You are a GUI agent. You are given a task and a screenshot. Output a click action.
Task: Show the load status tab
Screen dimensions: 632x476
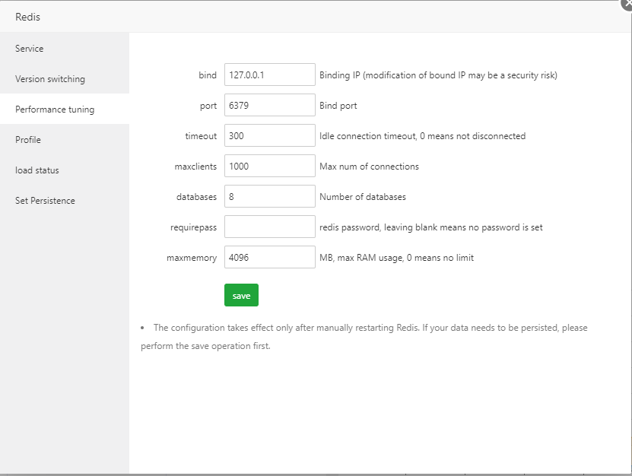[x=37, y=170]
